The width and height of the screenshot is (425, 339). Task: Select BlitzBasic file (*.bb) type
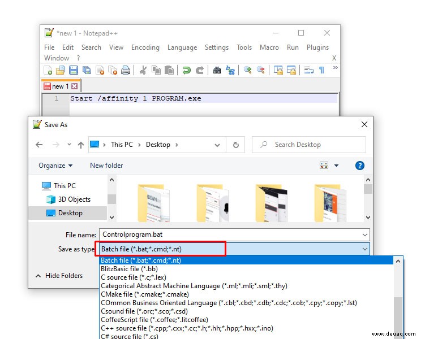click(x=246, y=269)
